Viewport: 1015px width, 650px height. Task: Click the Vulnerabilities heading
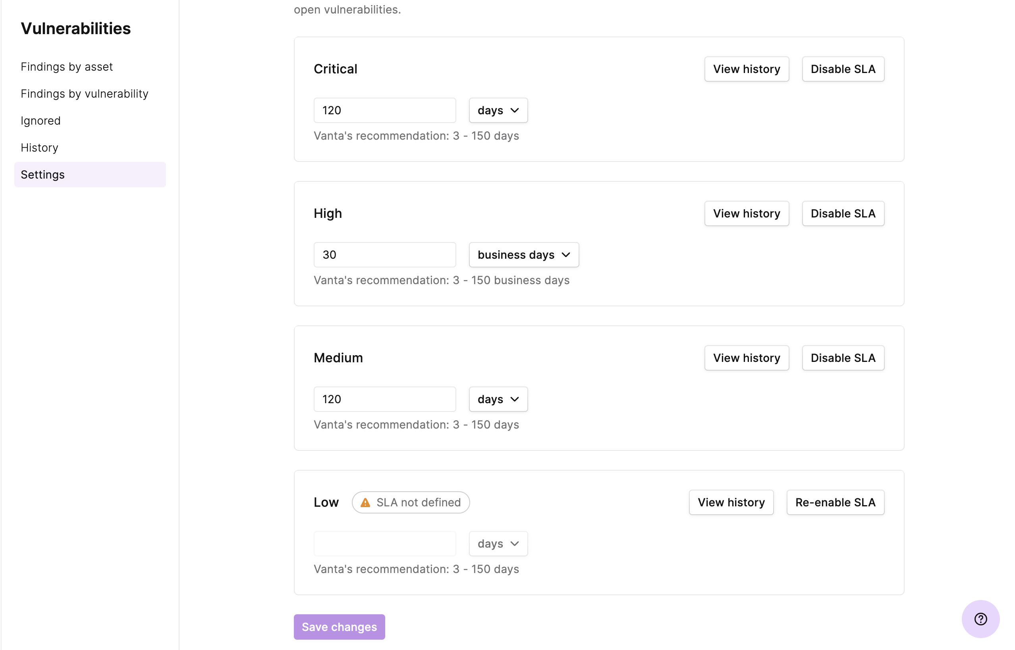coord(75,29)
